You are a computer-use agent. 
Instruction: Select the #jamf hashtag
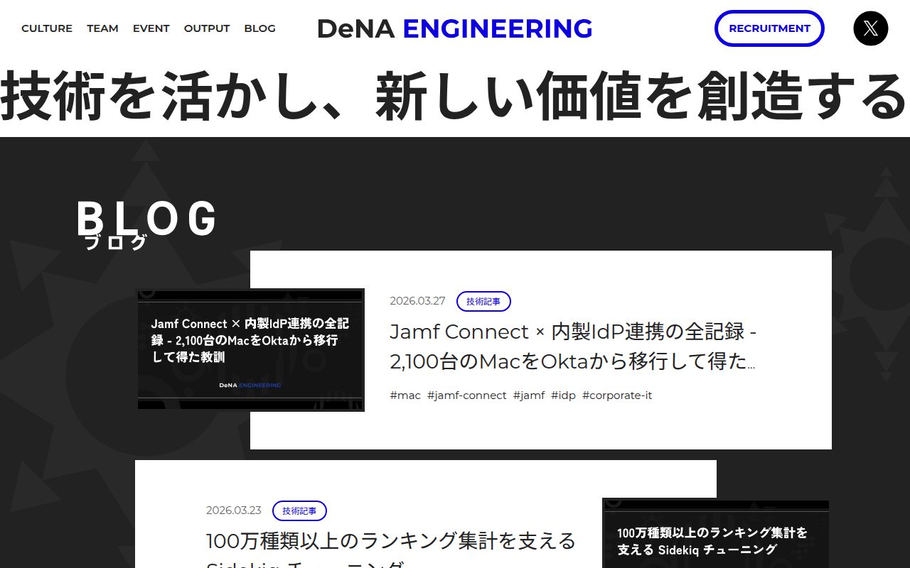(x=529, y=395)
